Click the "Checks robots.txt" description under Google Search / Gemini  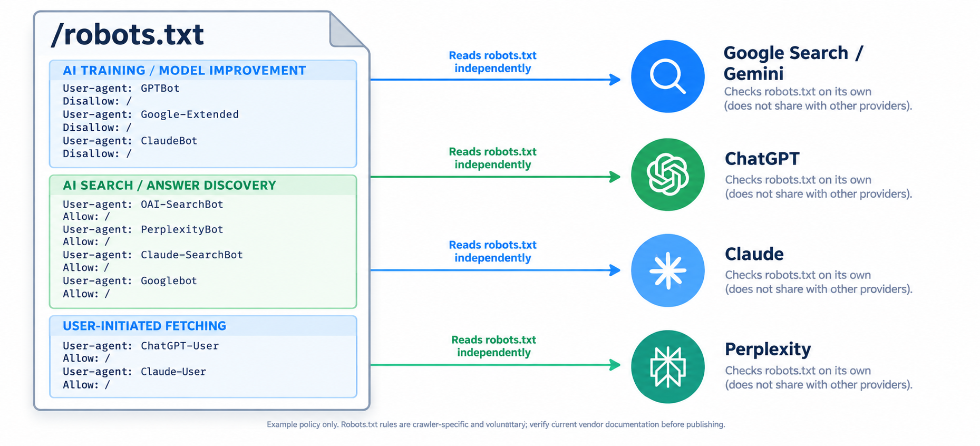[x=818, y=99]
